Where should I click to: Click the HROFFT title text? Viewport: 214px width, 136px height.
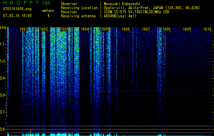(x=21, y=3)
